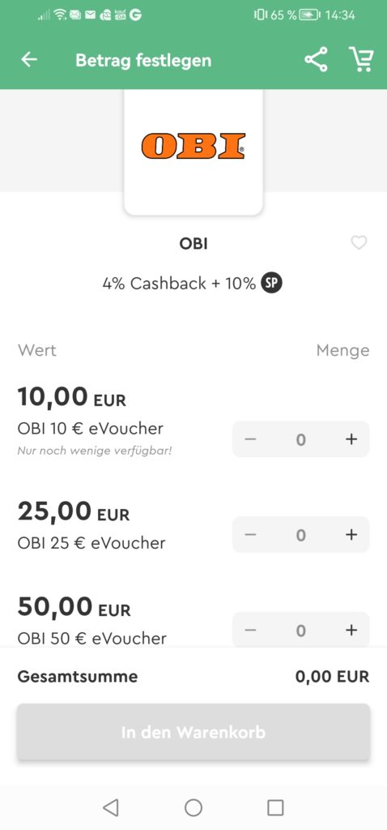Decrease quantity of 10 € eVoucher
Viewport: 387px width, 830px height.
[x=250, y=439]
